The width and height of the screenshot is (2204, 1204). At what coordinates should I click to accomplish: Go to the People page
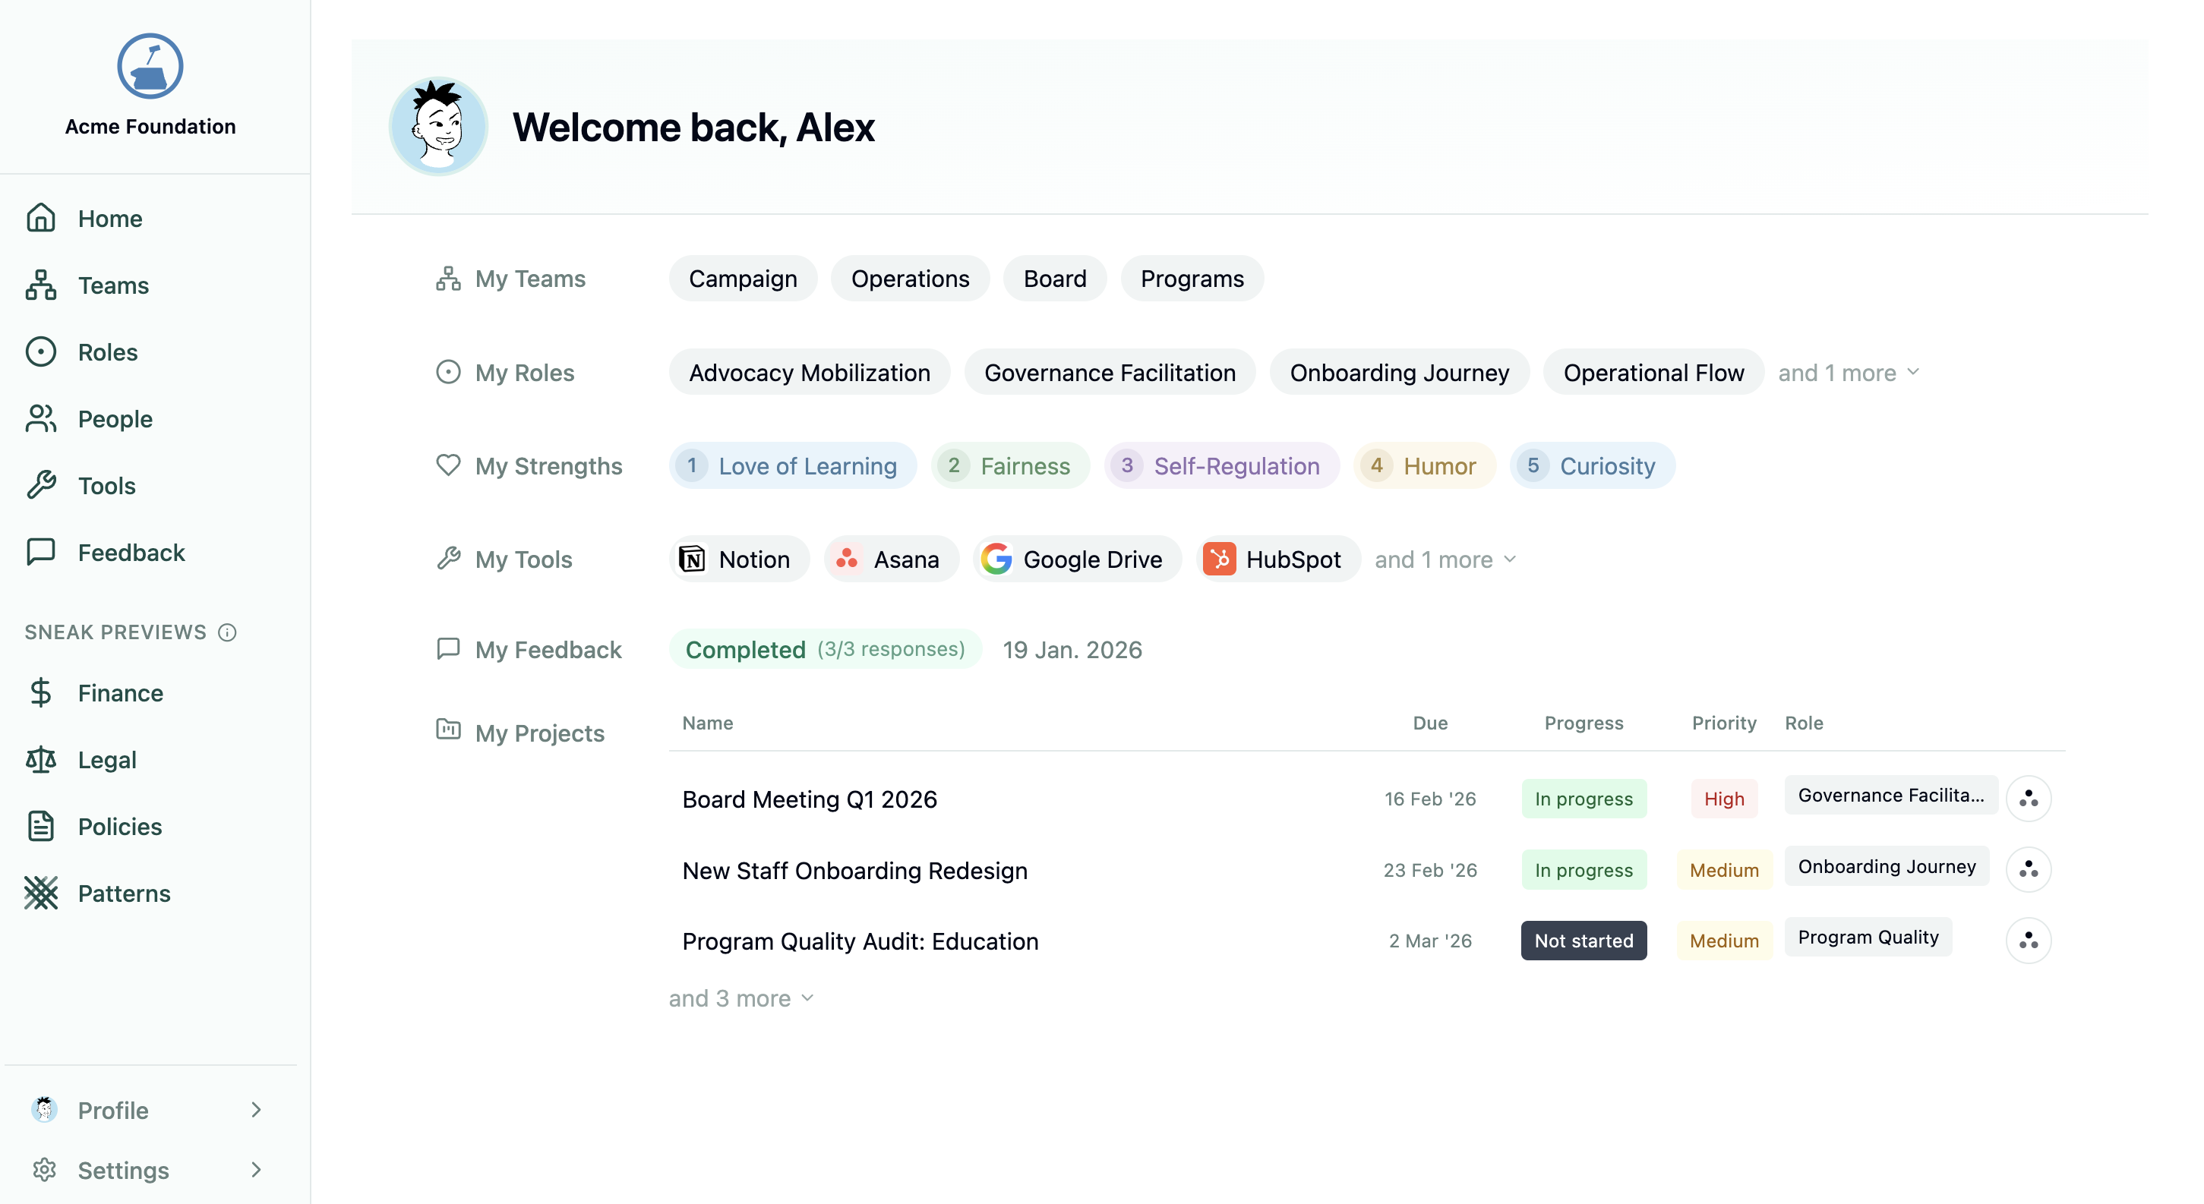point(115,419)
